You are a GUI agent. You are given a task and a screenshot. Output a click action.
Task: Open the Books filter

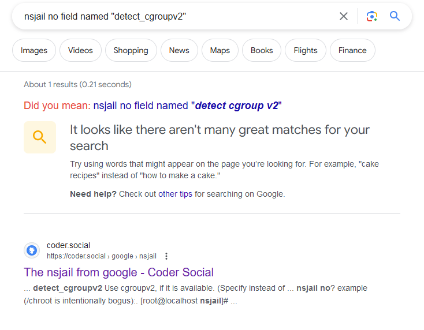(262, 50)
